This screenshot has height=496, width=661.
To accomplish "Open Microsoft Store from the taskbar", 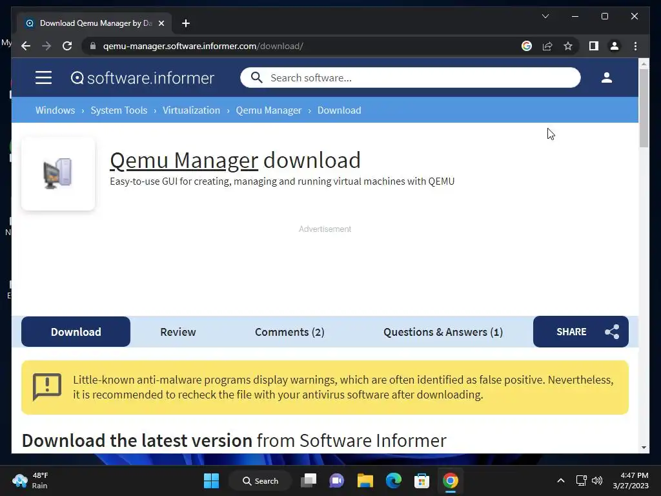I will coord(422,480).
